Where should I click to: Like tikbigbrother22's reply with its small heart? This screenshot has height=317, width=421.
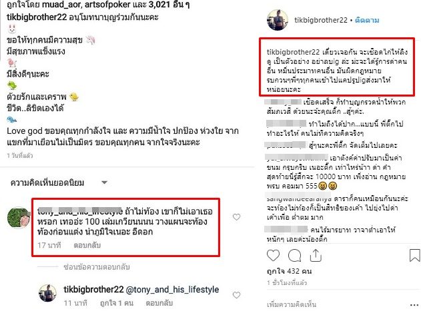tap(236, 295)
